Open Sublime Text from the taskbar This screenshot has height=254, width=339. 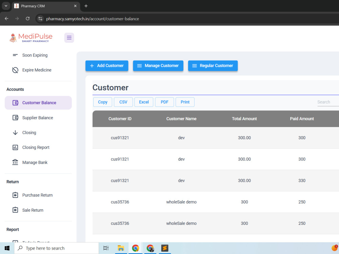165,248
